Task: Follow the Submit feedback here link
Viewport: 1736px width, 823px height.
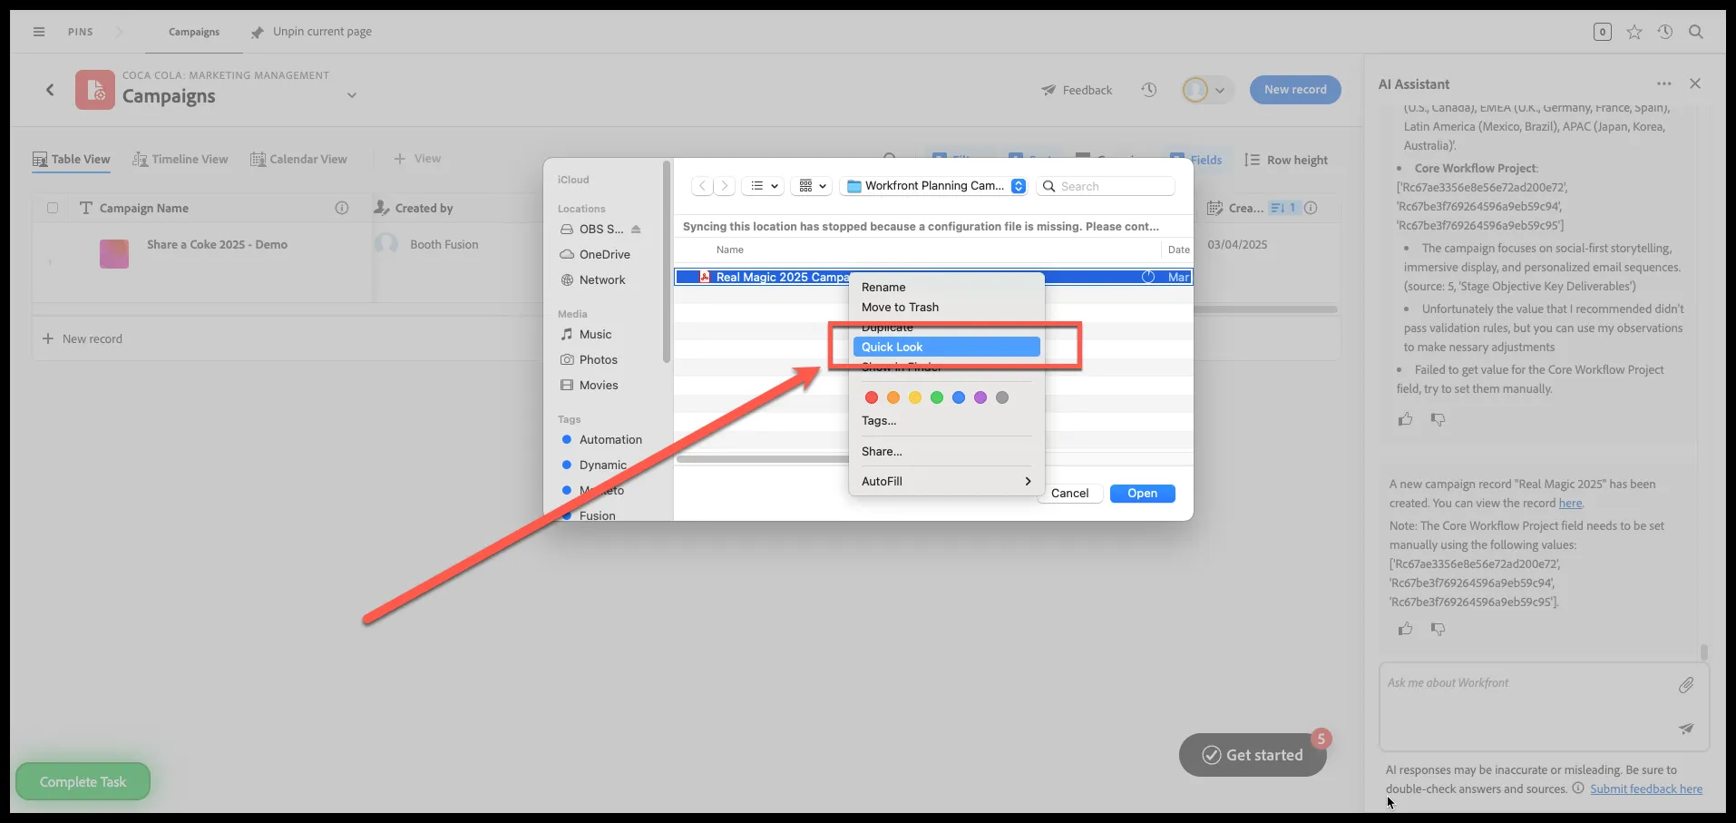Action: point(1645,789)
